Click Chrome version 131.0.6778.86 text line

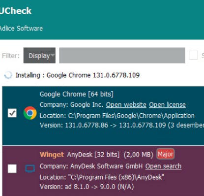[x=122, y=125]
